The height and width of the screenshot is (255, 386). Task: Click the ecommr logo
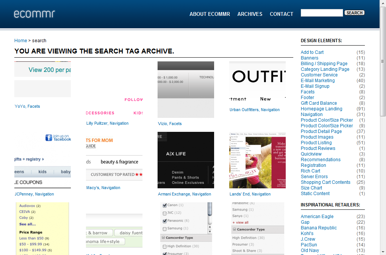pyautogui.click(x=34, y=14)
